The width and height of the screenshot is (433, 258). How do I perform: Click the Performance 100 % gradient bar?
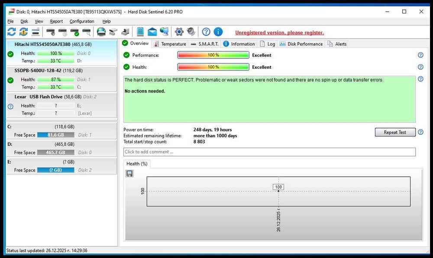213,55
